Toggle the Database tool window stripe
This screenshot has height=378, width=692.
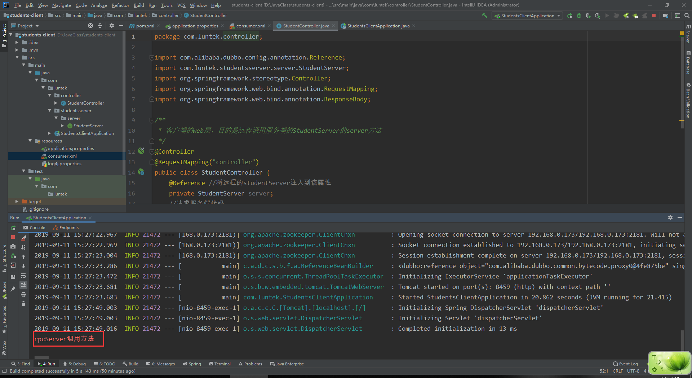coord(688,63)
